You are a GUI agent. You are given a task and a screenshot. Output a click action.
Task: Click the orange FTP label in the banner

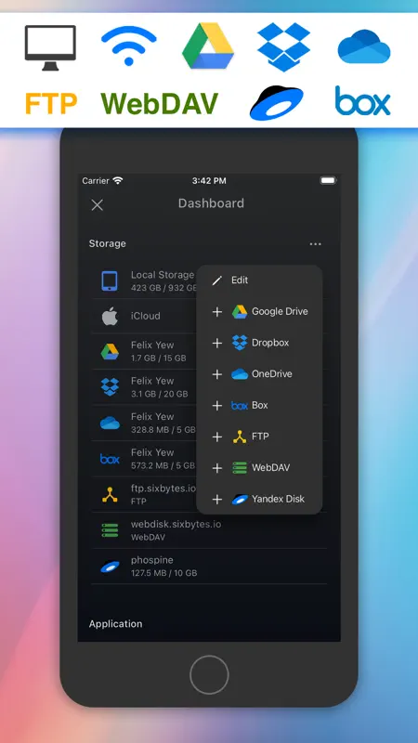(x=51, y=104)
